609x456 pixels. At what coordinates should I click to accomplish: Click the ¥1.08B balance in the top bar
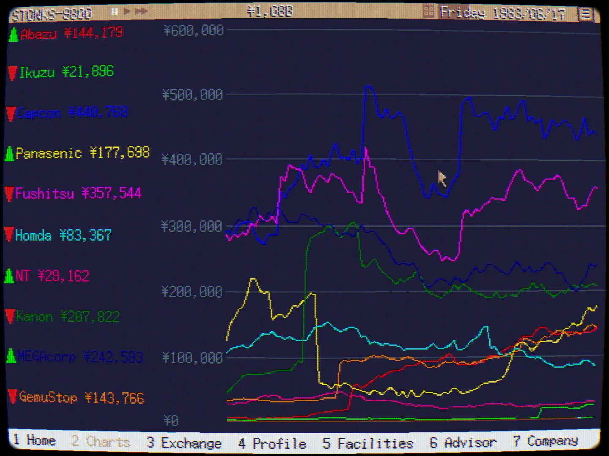tap(270, 11)
